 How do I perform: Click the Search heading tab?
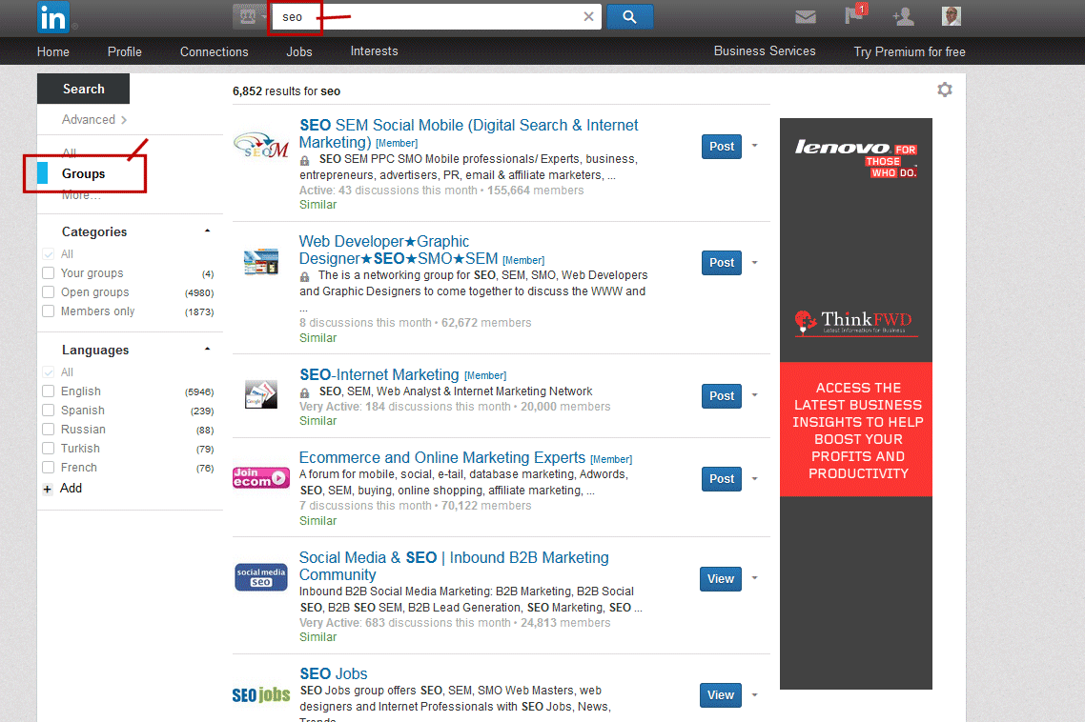[x=83, y=89]
